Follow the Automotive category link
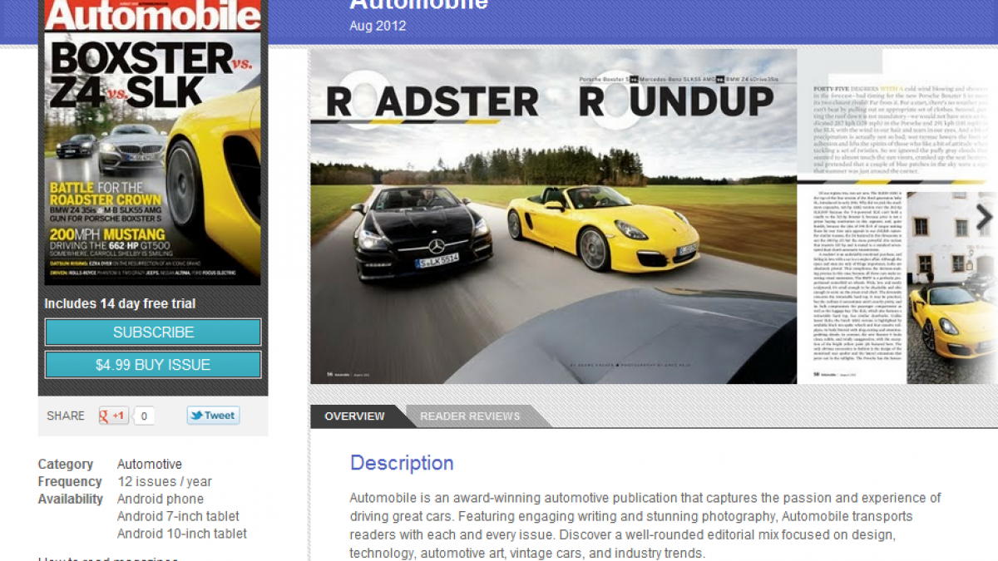The height and width of the screenshot is (561, 998). coord(150,465)
